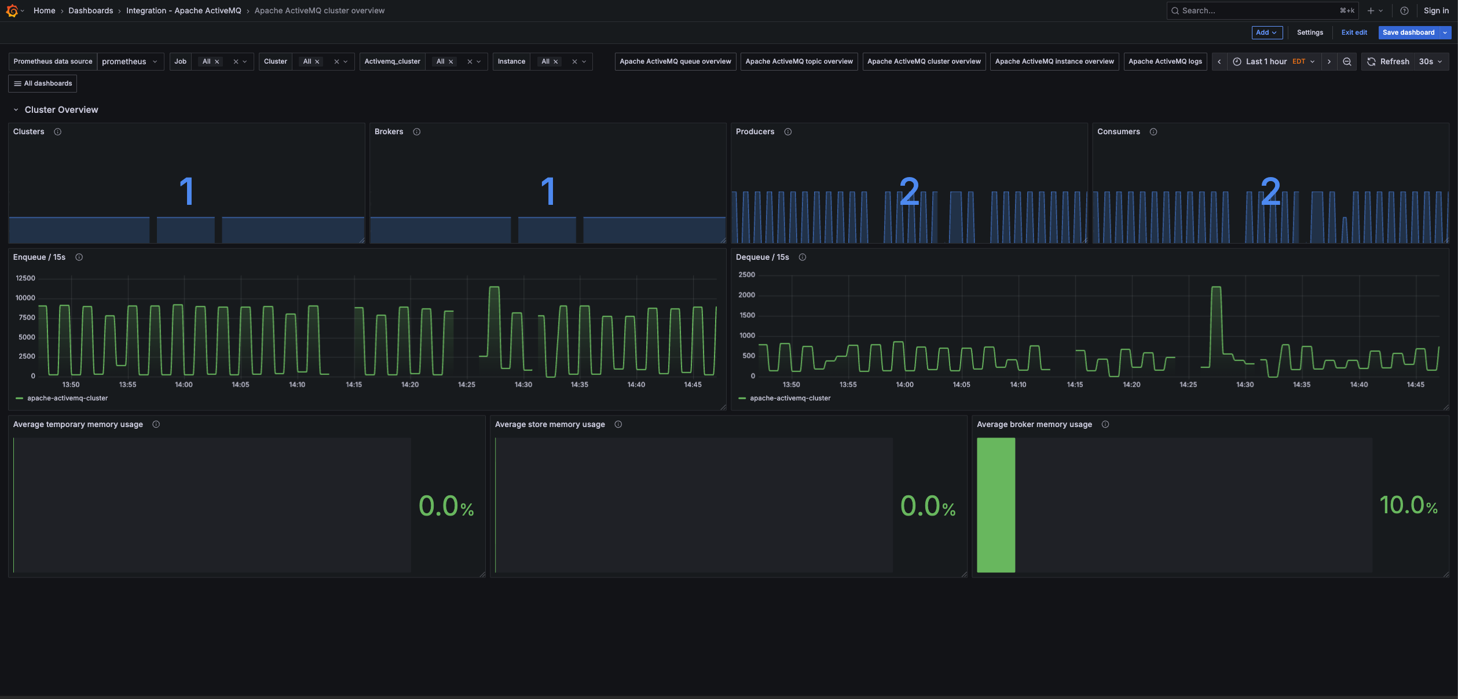Open the 30s refresh interval dropdown
This screenshot has width=1458, height=699.
[x=1431, y=61]
